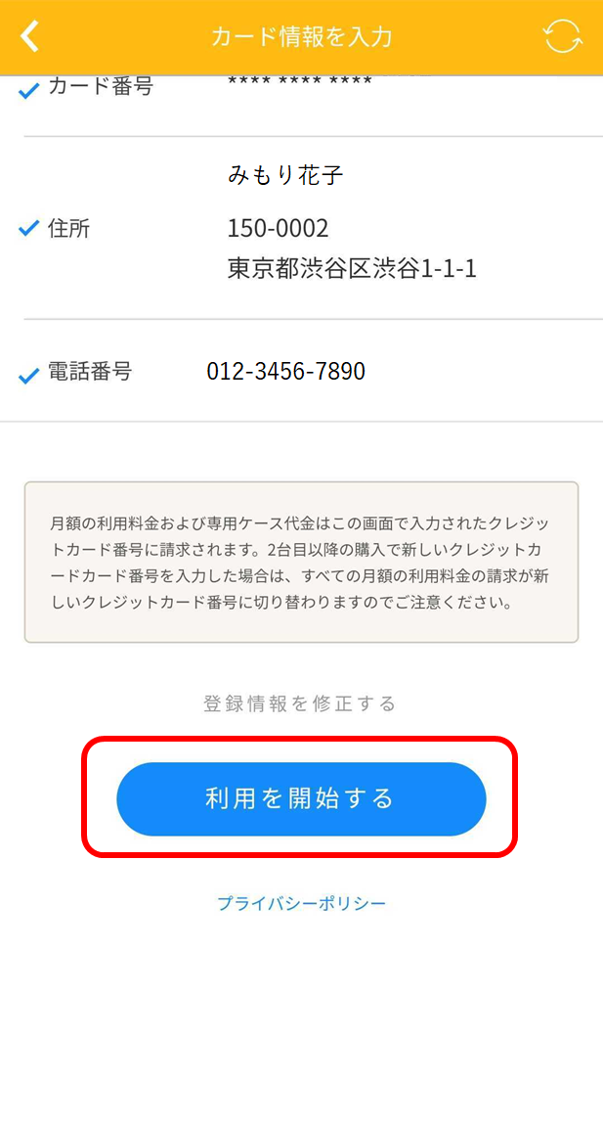Click the checkmark beside 電話番号
This screenshot has height=1132, width=603.
[28, 376]
